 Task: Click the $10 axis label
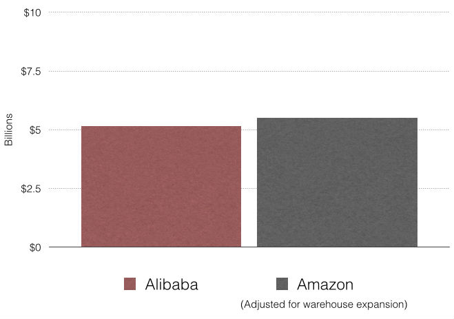click(x=31, y=13)
